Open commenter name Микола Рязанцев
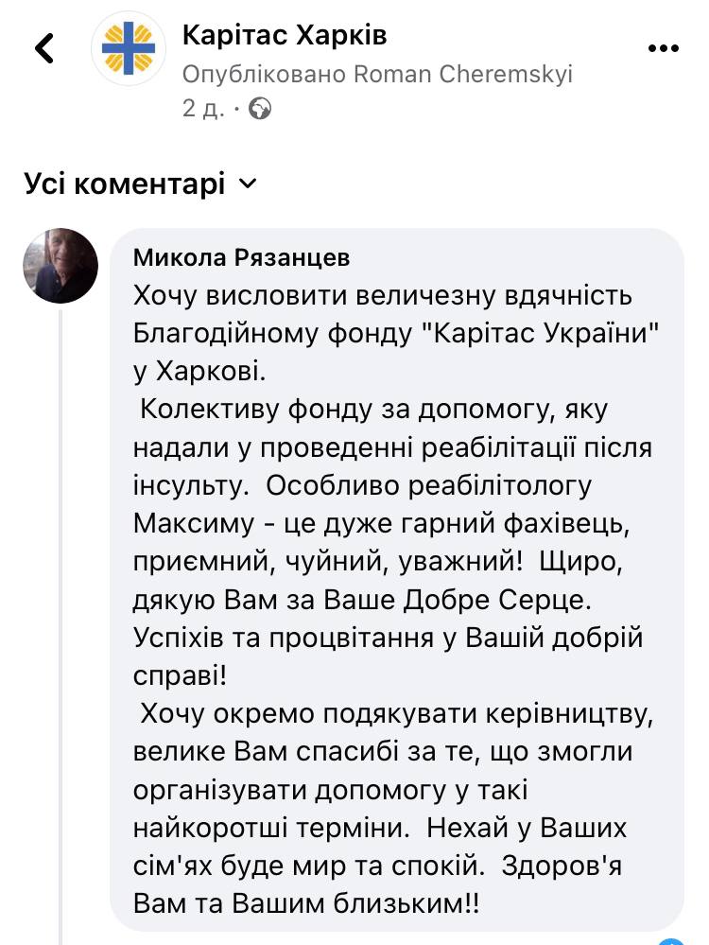Viewport: 709px width, 945px height. [x=241, y=257]
